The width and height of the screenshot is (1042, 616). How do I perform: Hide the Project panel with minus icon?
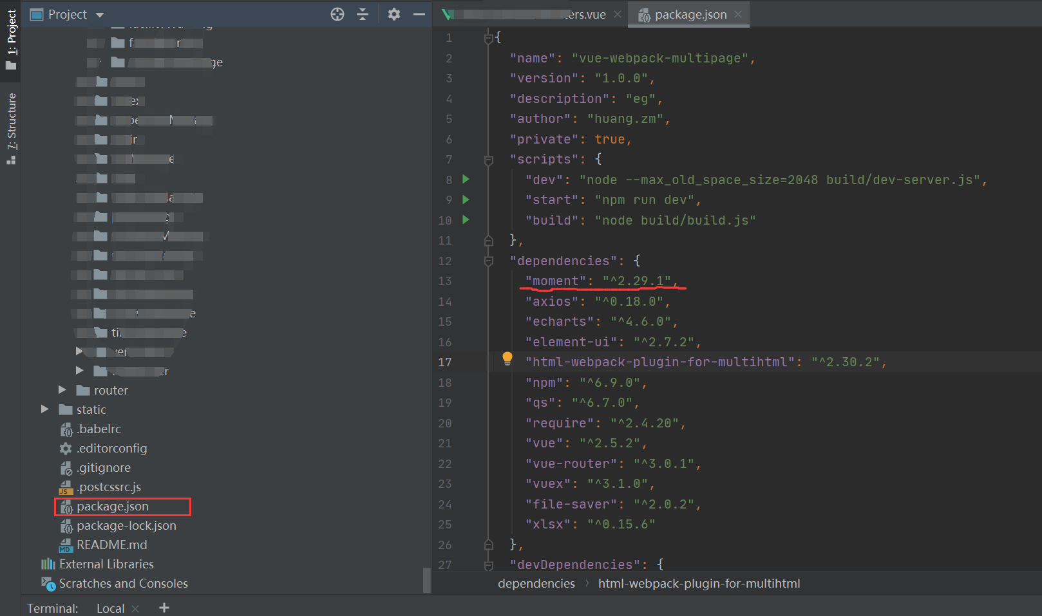419,14
